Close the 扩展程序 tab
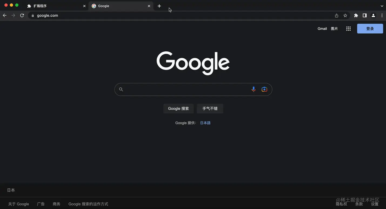Viewport: 386px width, 209px height. pos(84,6)
